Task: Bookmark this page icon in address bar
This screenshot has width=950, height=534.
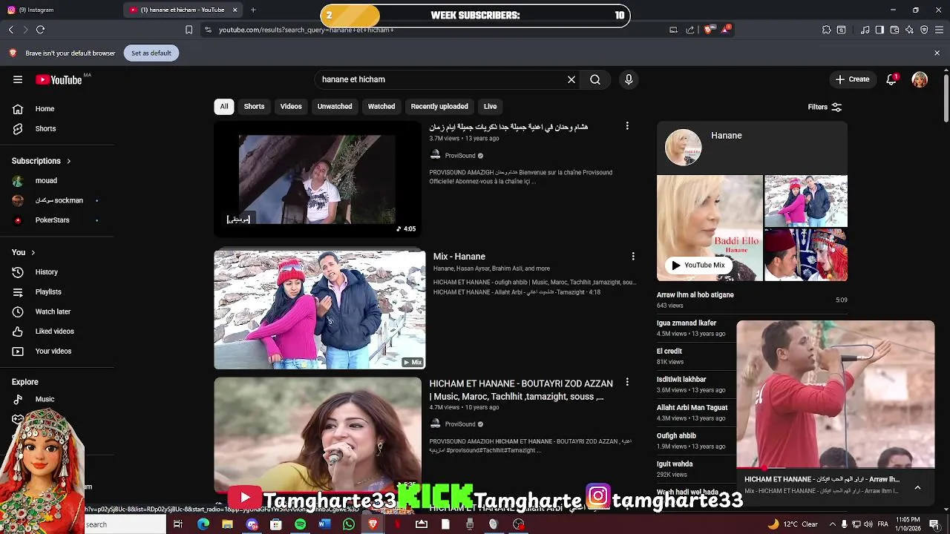Action: 189,30
